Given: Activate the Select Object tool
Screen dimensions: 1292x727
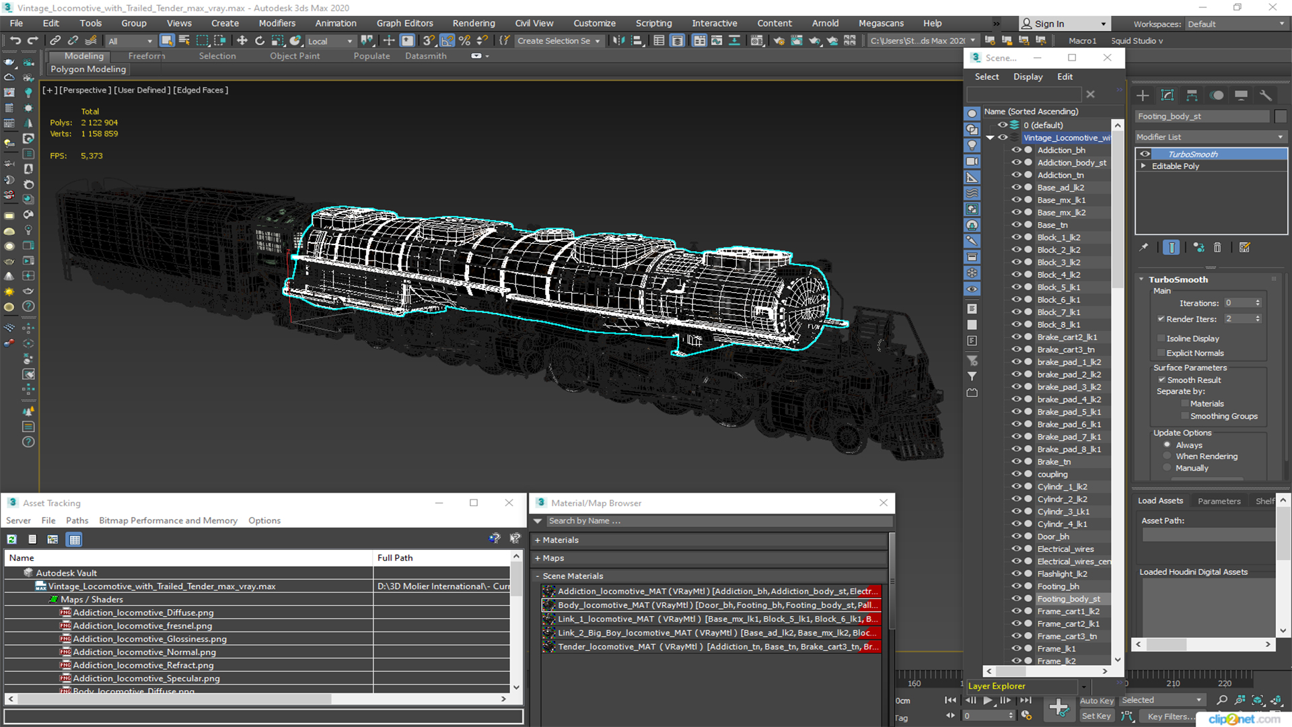Looking at the screenshot, I should (167, 40).
